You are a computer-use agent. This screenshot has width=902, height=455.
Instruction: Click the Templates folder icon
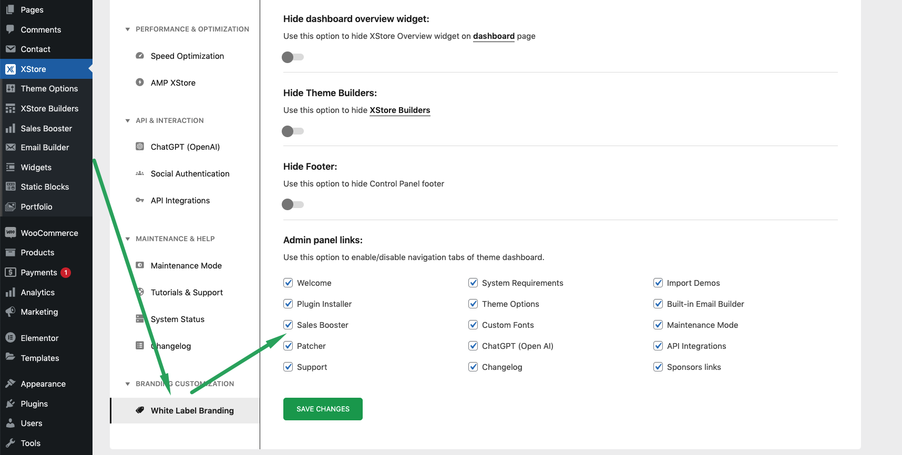tap(11, 357)
